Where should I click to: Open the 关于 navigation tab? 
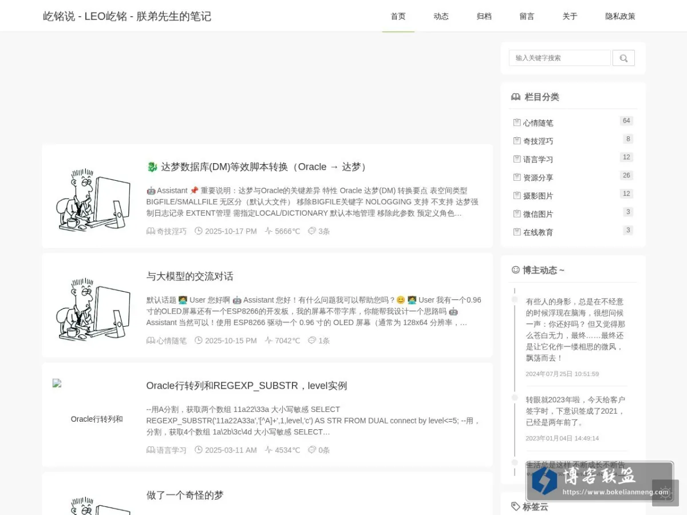570,16
